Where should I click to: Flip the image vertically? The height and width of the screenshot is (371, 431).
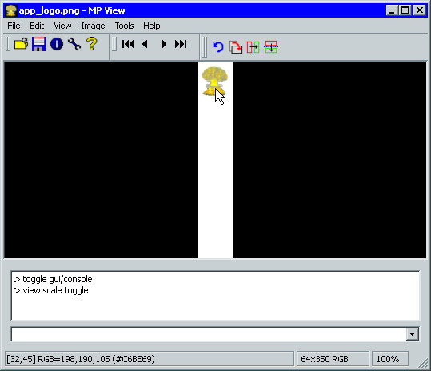point(271,47)
